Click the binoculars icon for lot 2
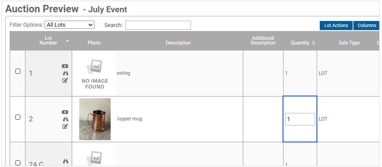This screenshot has width=382, height=167. [x=65, y=119]
